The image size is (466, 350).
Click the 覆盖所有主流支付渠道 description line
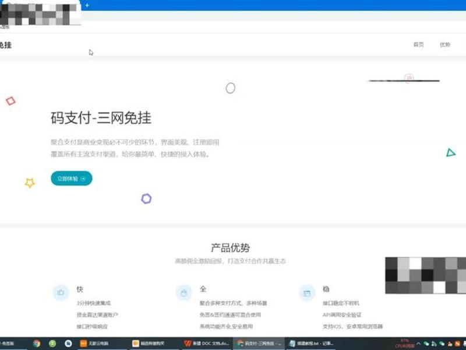tap(130, 154)
